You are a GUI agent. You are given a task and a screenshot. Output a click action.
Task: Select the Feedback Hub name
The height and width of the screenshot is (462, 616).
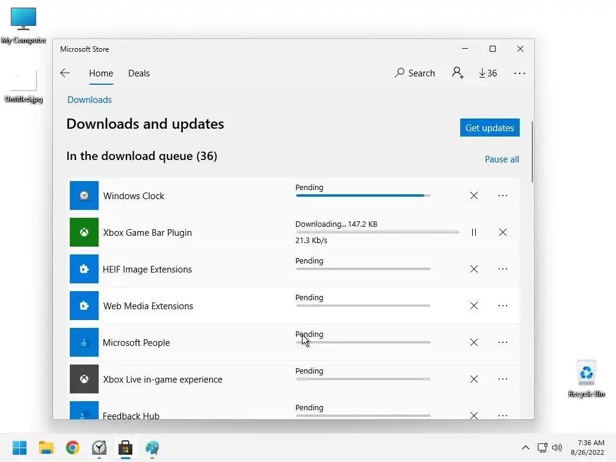[x=131, y=415]
